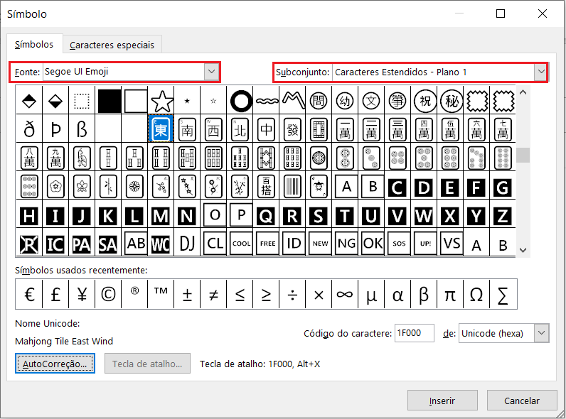Image resolution: width=566 pixels, height=419 pixels.
Task: Select the squared CL symbol
Action: 215,244
